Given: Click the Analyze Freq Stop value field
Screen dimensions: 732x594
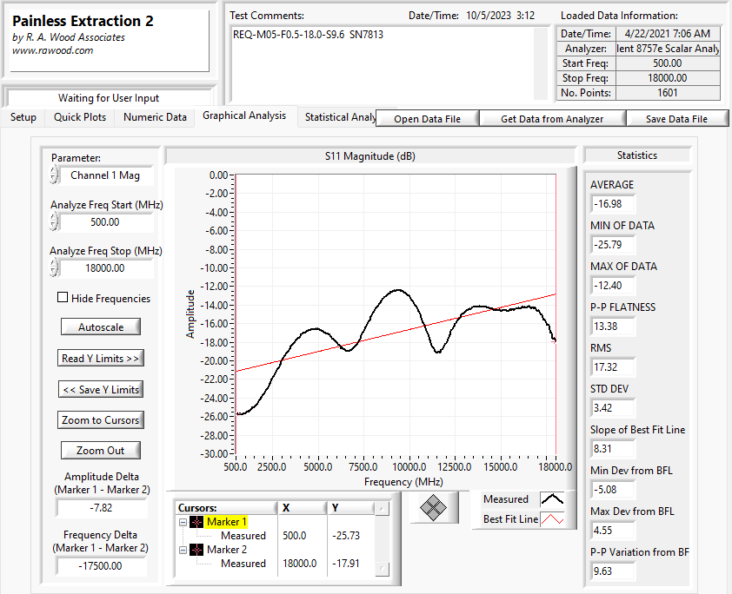Looking at the screenshot, I should click(x=106, y=268).
